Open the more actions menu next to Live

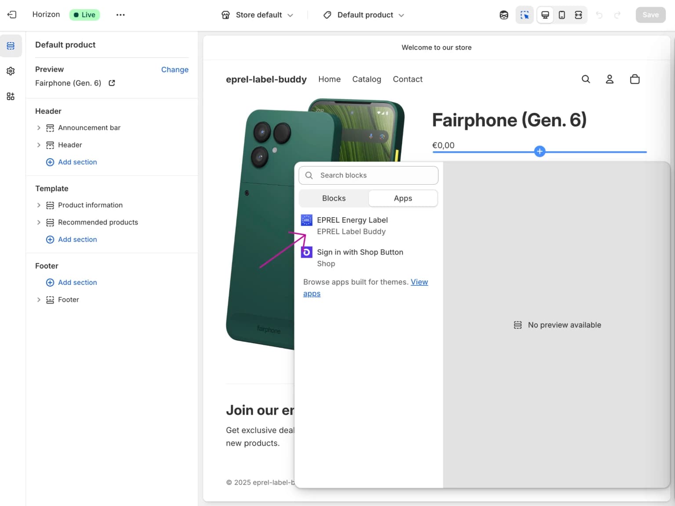[x=120, y=15]
